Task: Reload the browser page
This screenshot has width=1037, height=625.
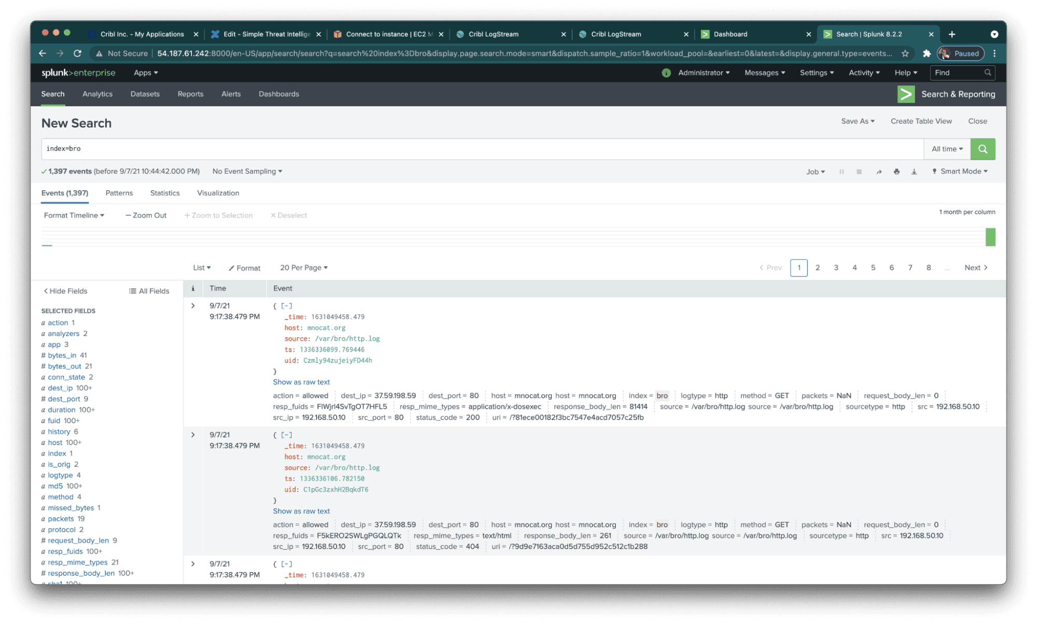Action: click(77, 53)
